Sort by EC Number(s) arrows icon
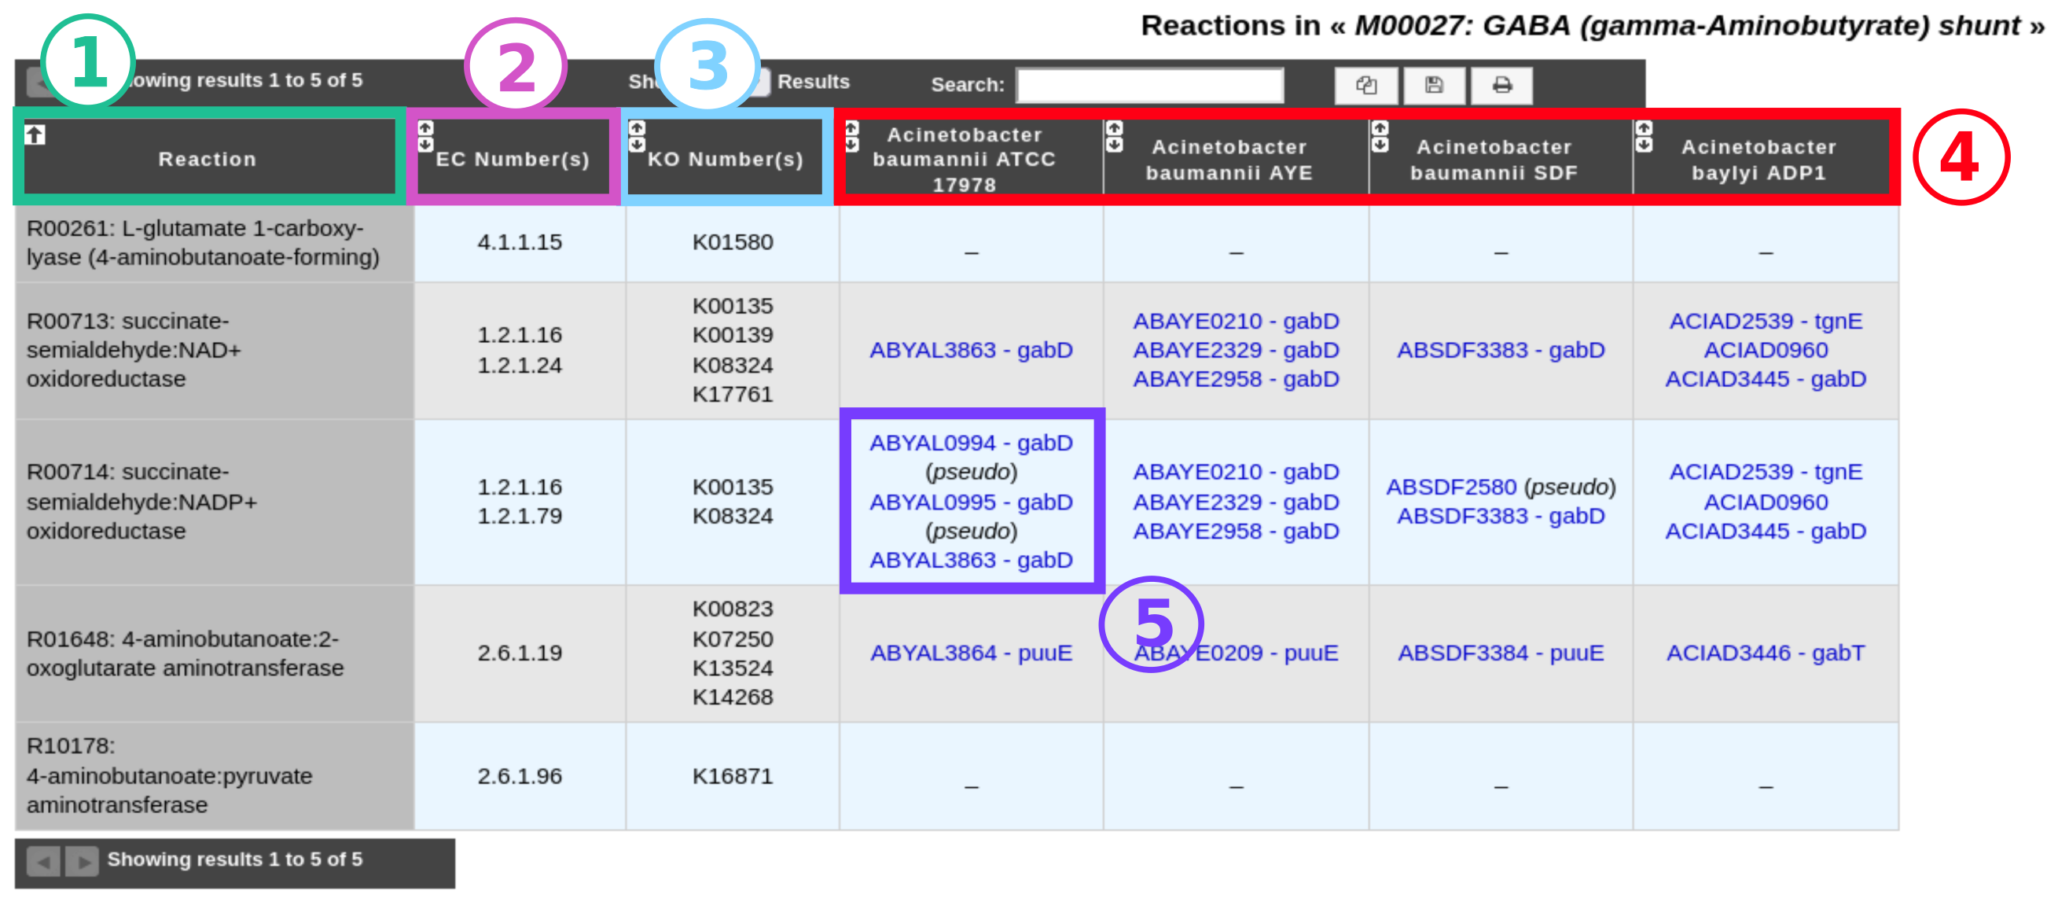This screenshot has width=2069, height=898. [426, 136]
